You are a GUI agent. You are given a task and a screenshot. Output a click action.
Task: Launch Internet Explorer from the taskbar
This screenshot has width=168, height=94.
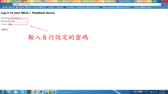coord(9,92)
